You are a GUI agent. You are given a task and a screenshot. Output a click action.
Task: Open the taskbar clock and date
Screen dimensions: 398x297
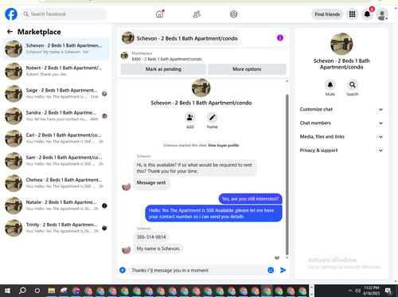point(372,291)
